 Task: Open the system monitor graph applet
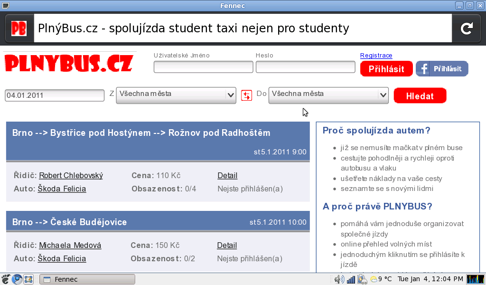point(476,279)
